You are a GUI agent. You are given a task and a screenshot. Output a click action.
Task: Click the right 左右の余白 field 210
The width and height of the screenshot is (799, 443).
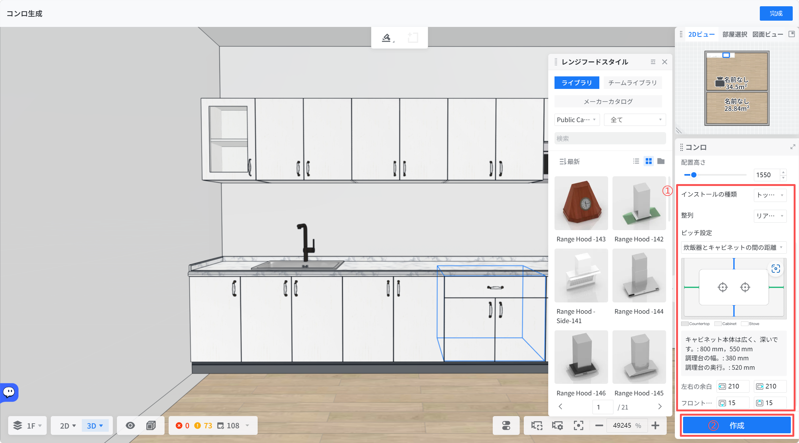(x=770, y=386)
